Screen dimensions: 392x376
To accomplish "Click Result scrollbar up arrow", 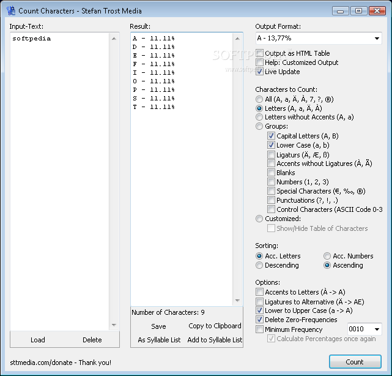I will click(237, 39).
